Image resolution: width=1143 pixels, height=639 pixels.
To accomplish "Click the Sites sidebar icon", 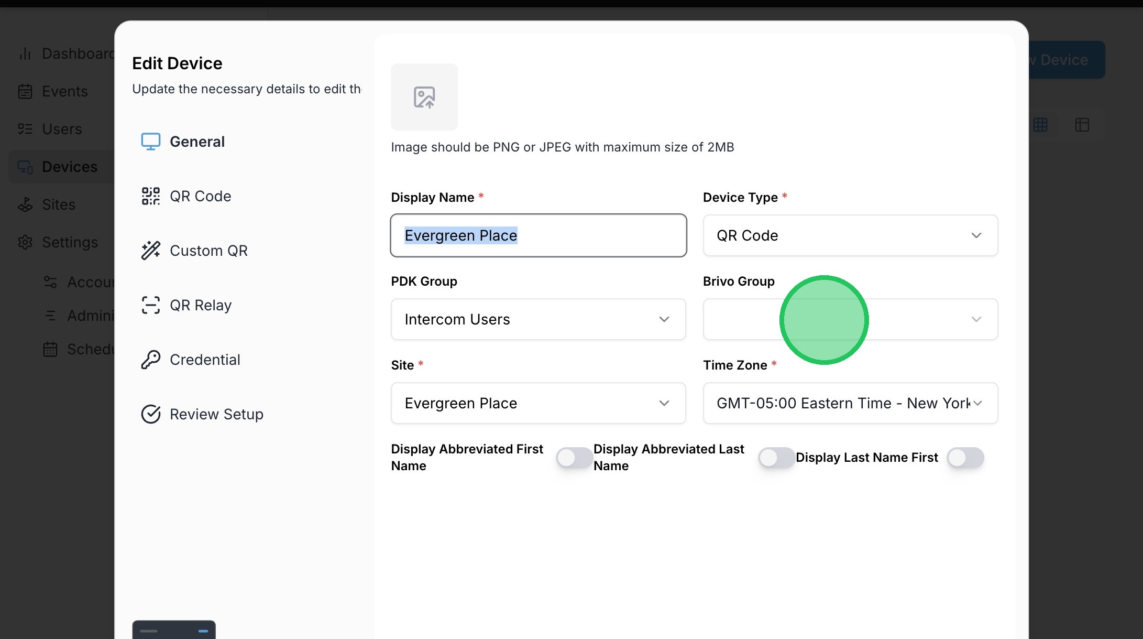I will pyautogui.click(x=25, y=204).
